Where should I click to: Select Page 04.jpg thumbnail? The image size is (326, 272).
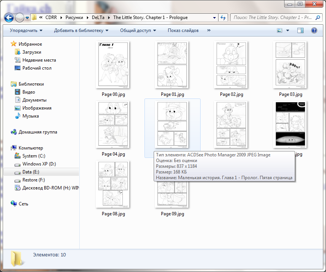(x=113, y=124)
